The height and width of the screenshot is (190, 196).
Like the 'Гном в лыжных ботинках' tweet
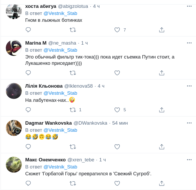point(117,30)
